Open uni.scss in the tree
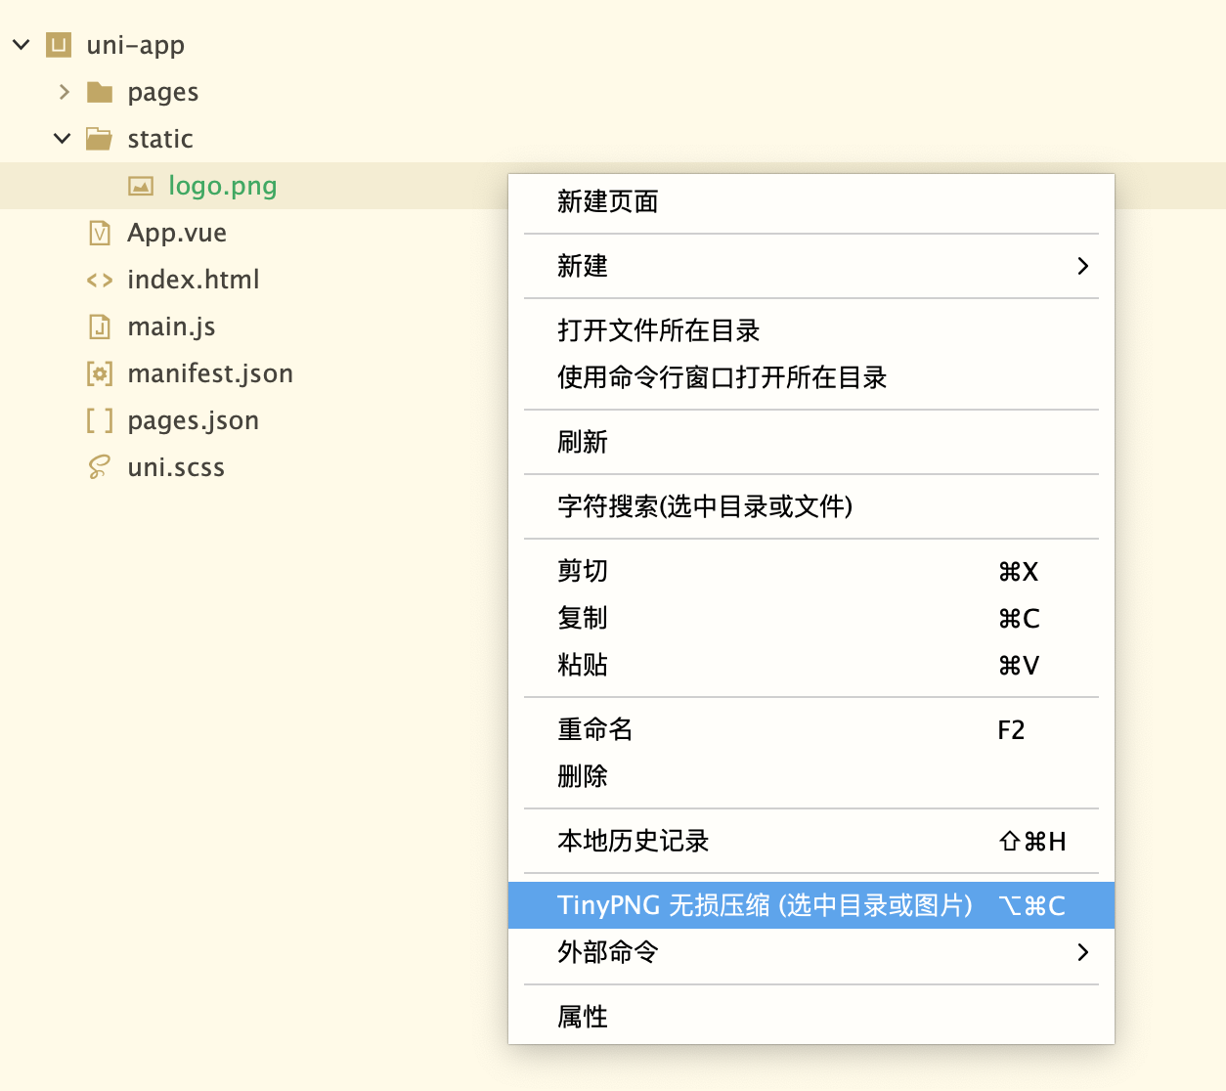 click(x=176, y=467)
